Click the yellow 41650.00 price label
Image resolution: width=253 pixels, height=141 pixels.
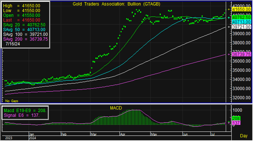241,10
